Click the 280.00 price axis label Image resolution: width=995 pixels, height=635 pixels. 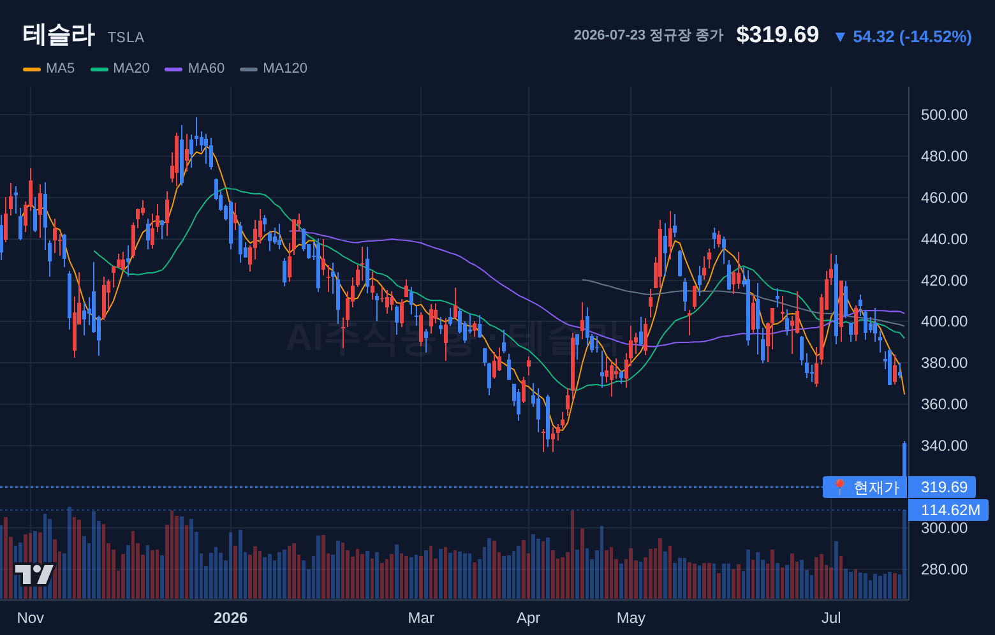pos(944,569)
